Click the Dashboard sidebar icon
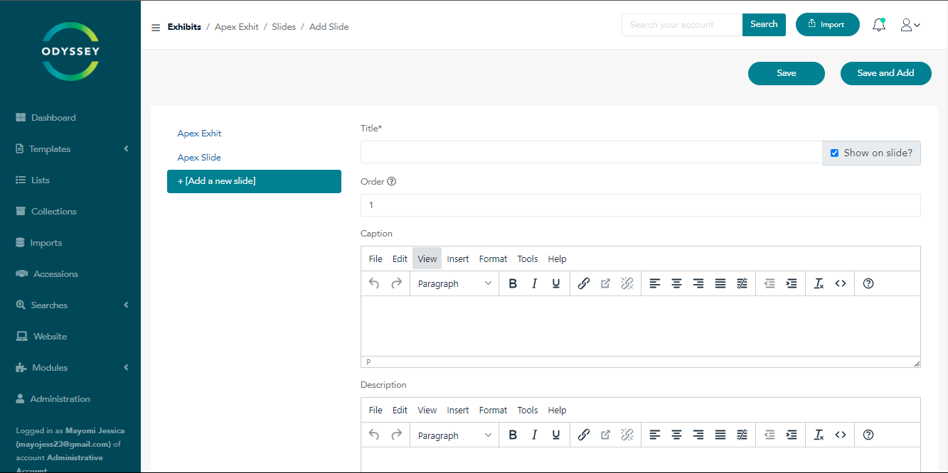 click(x=21, y=118)
